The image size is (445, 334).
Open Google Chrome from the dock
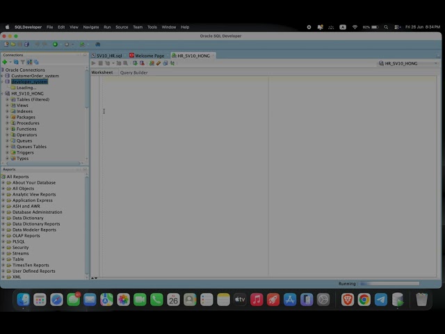point(364,300)
